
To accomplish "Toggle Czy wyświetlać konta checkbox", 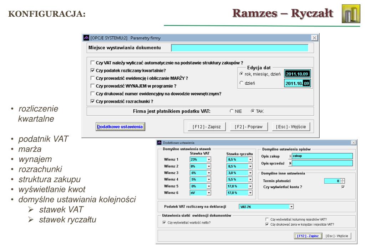I will tap(343, 187).
